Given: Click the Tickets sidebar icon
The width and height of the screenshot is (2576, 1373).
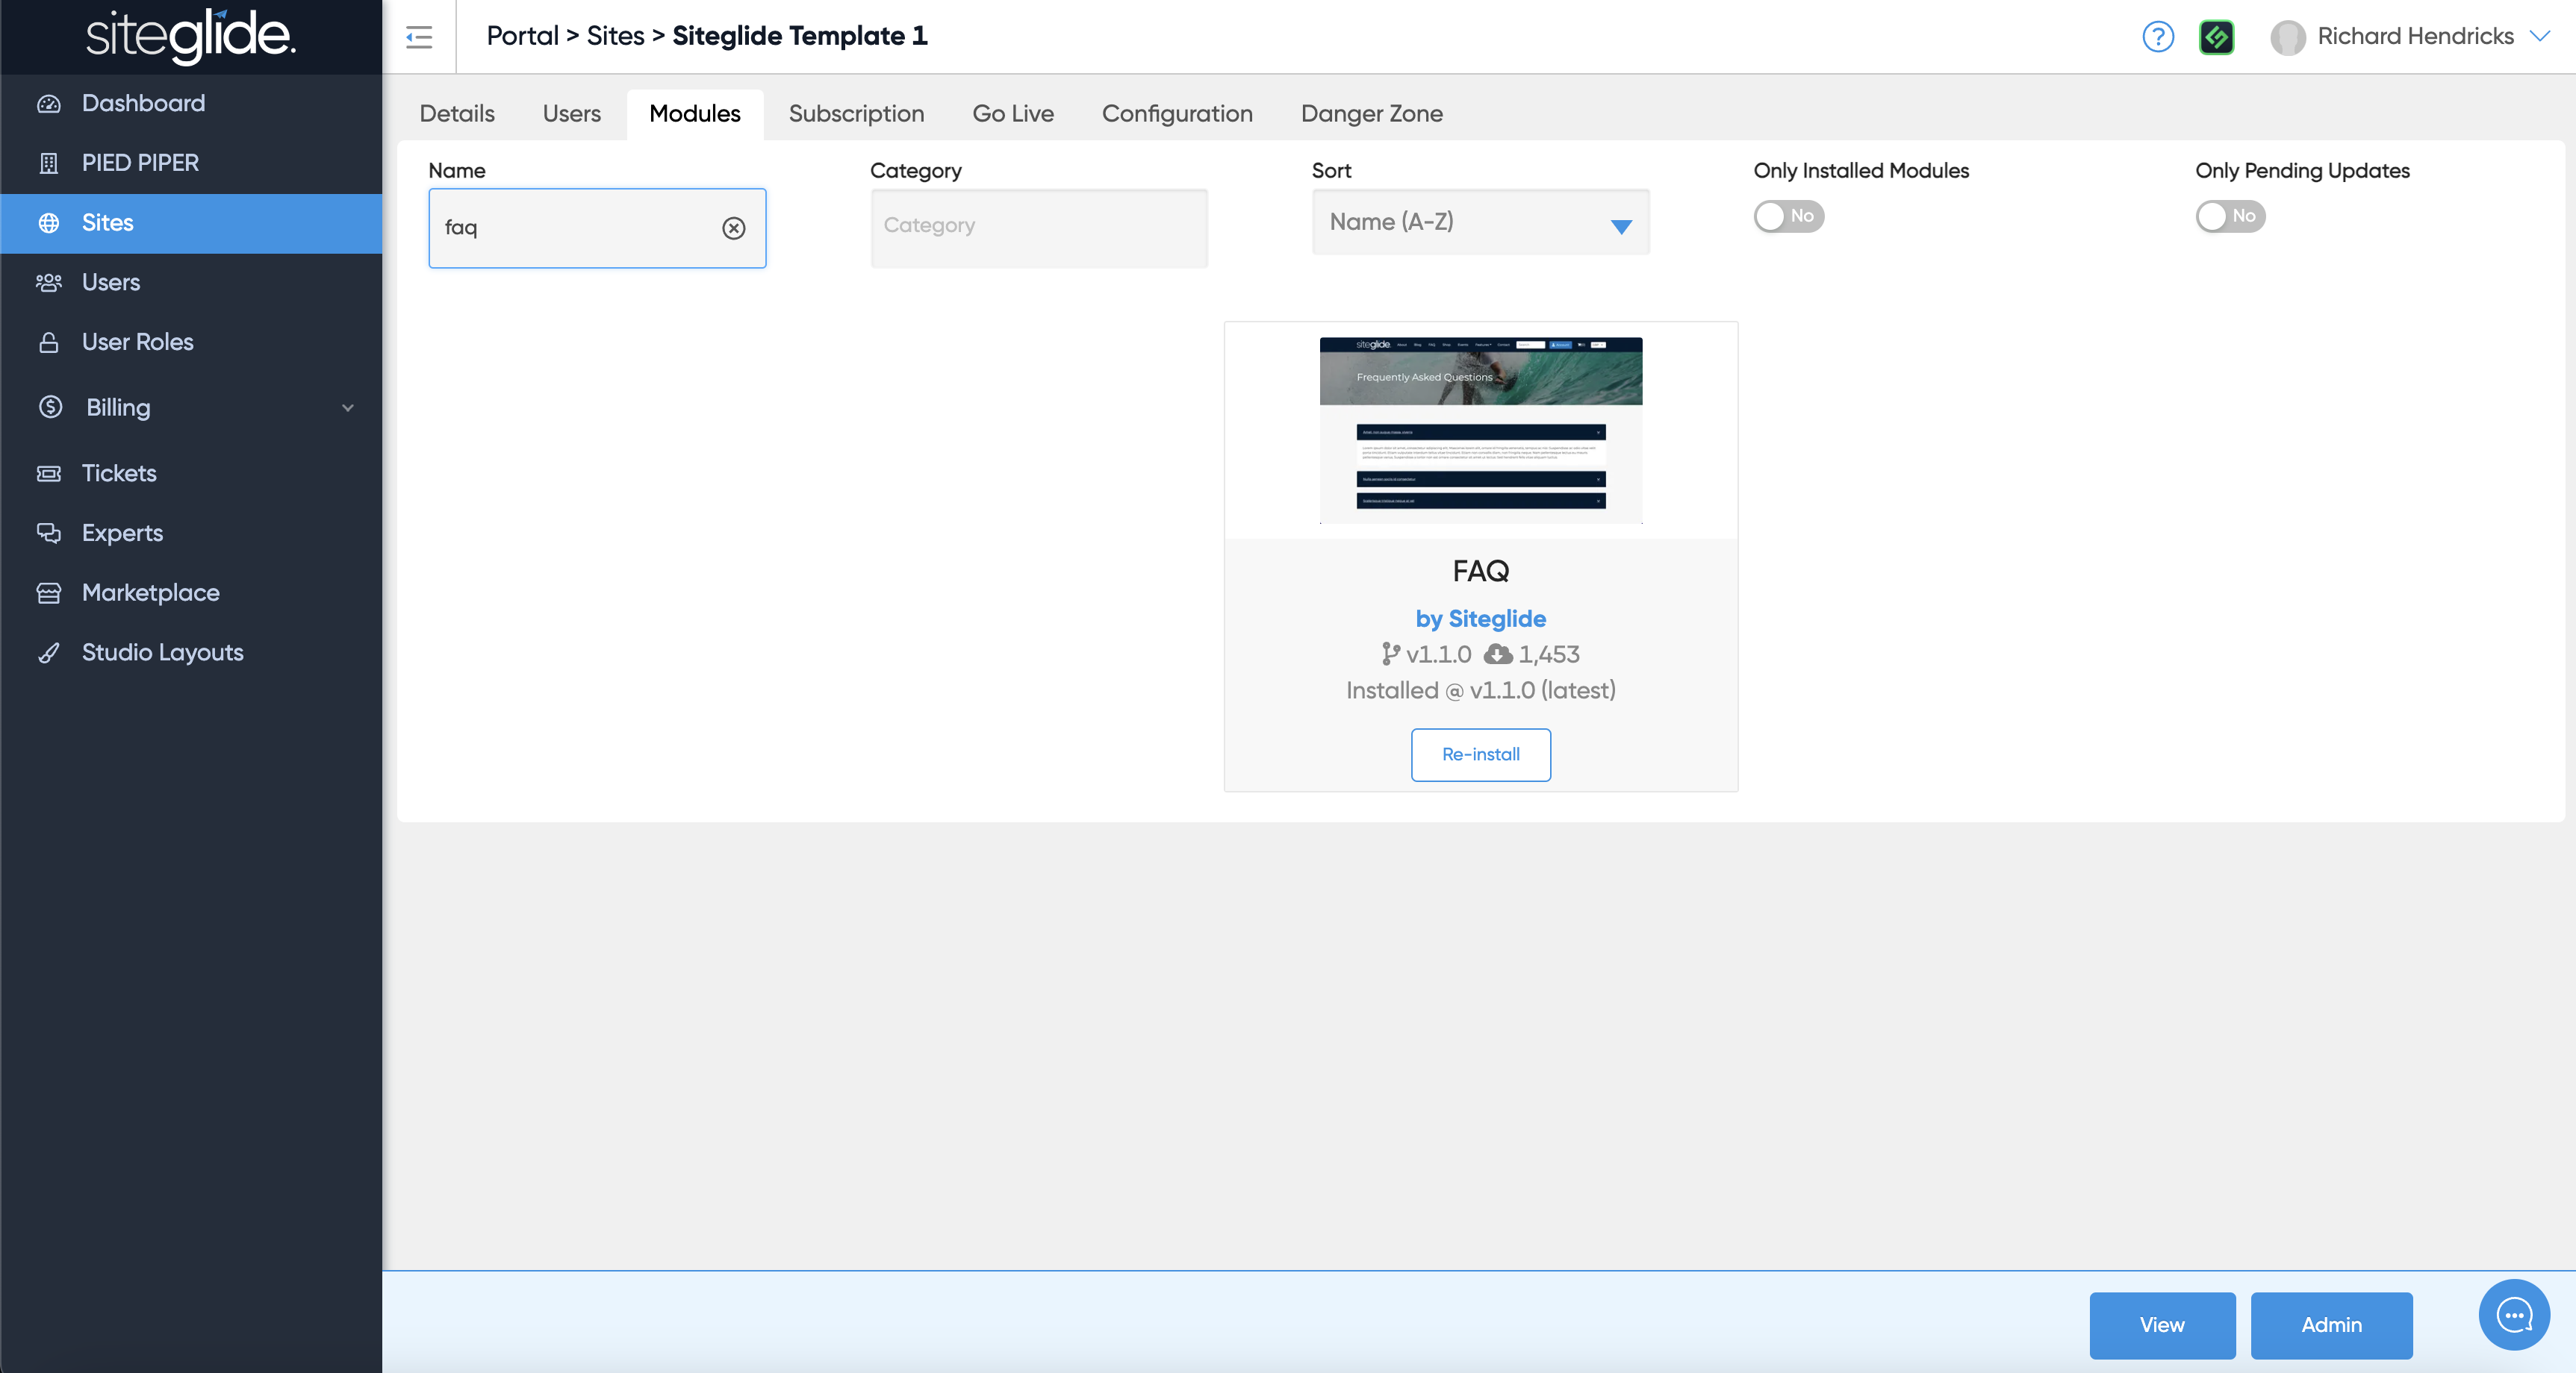Looking at the screenshot, I should 49,474.
